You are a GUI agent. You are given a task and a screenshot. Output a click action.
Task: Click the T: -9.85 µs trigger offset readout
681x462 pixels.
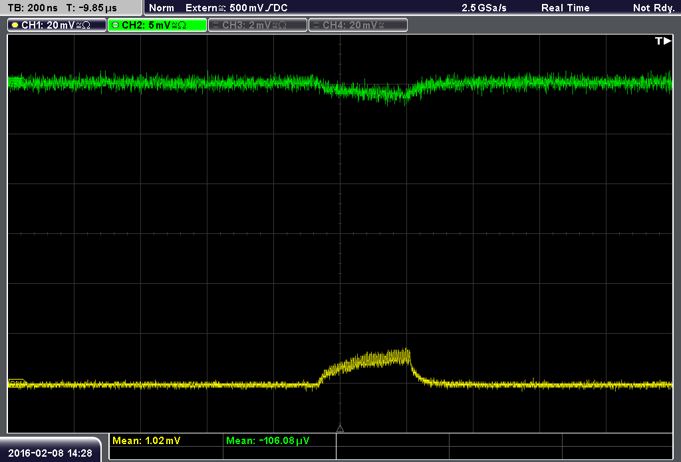pos(91,8)
